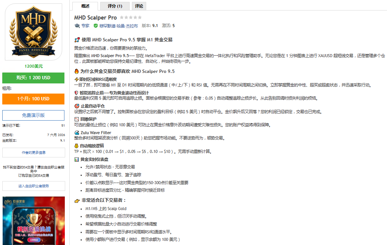Click the money bag icon beside 自动缩放逻辑

76,146
